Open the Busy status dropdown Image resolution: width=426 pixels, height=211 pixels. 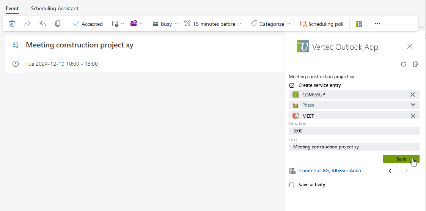[165, 24]
